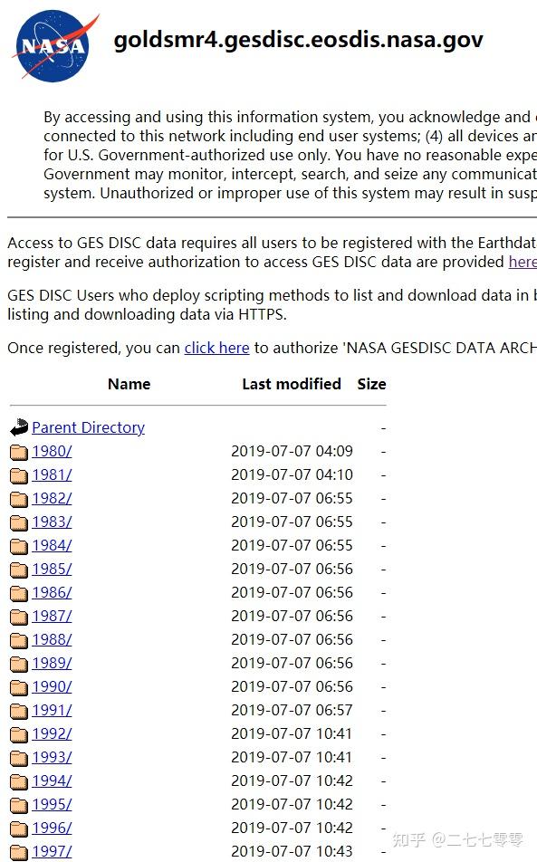The height and width of the screenshot is (862, 537).
Task: Sort by the Last modified column header
Action: (x=292, y=384)
